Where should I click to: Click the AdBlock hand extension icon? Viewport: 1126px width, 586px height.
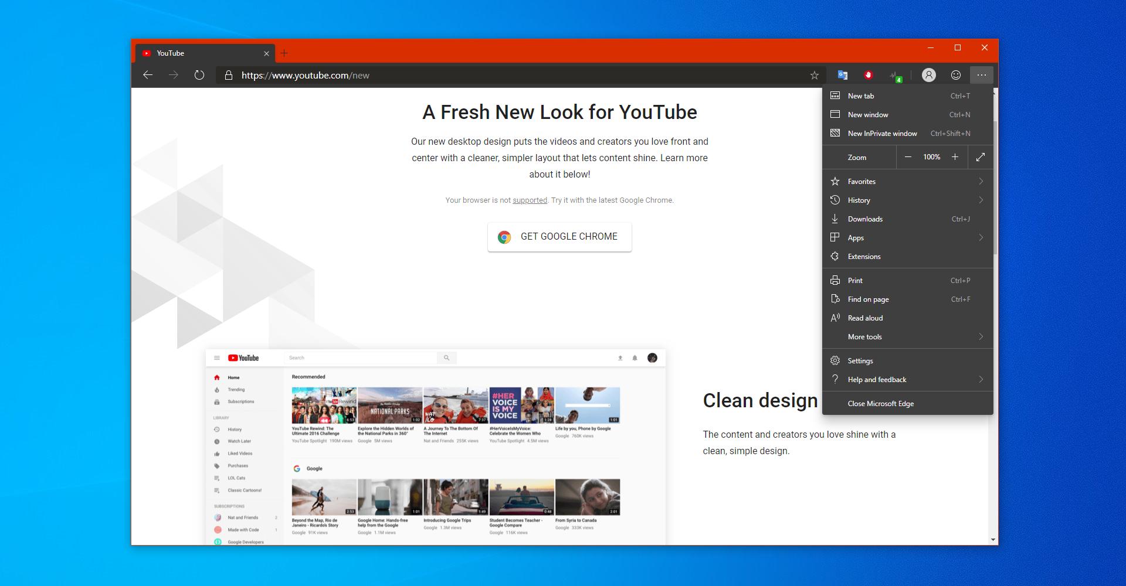(869, 75)
